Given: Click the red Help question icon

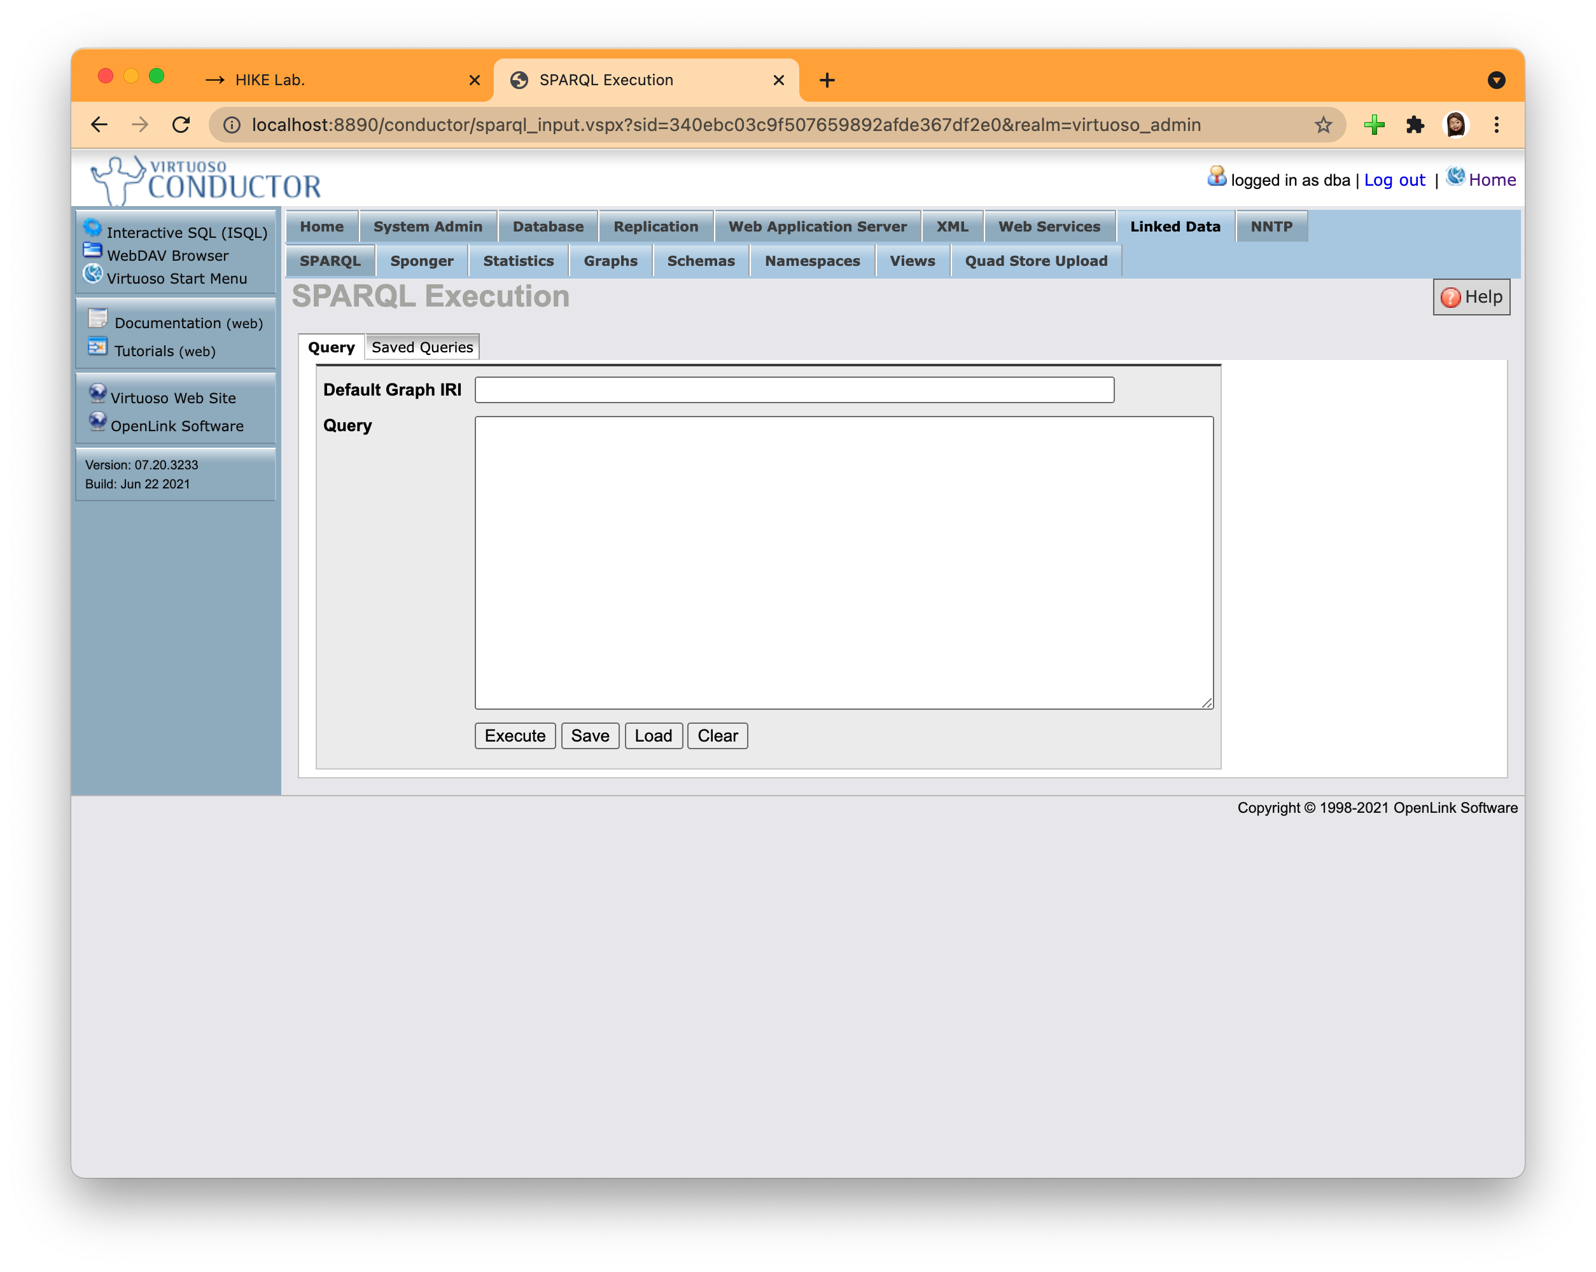Looking at the screenshot, I should pos(1450,298).
